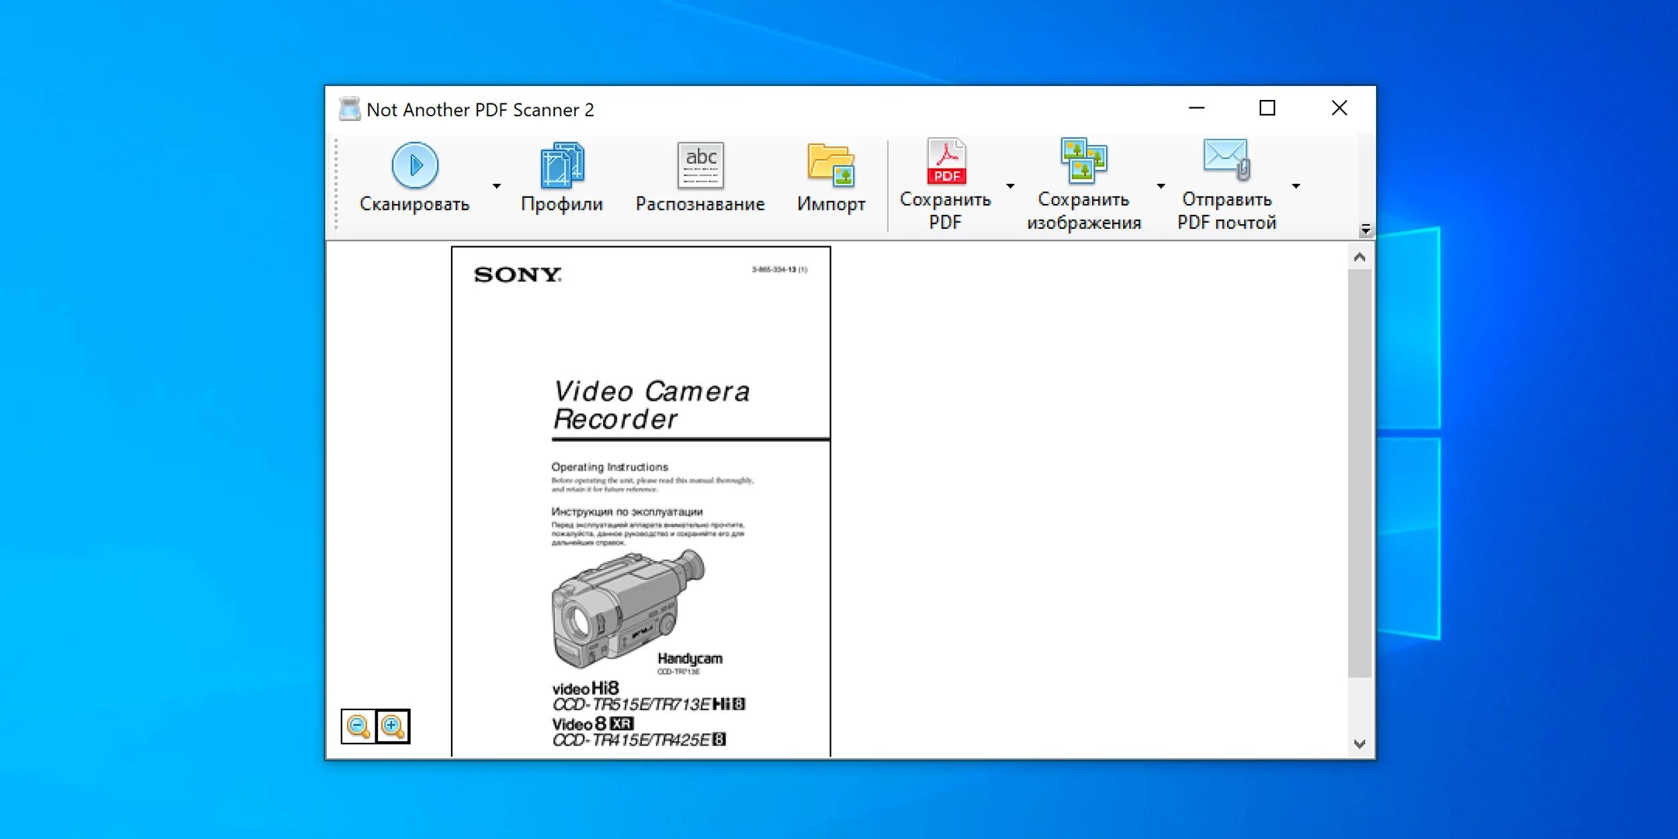Zoom in with the plus magnifier

[x=393, y=726]
